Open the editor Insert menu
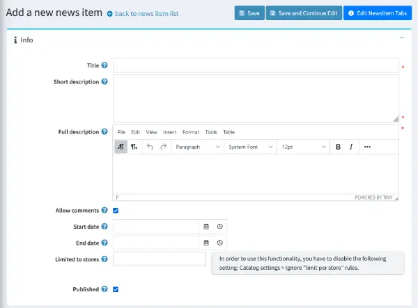The width and height of the screenshot is (418, 308). (170, 132)
